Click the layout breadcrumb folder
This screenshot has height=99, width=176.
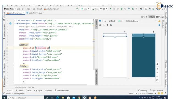pos(39,9)
